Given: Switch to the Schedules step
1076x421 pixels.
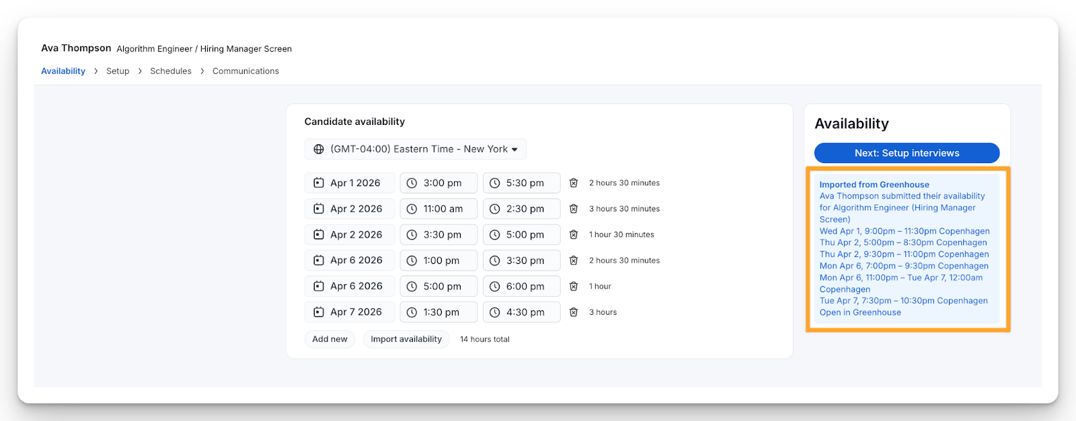Looking at the screenshot, I should 171,71.
